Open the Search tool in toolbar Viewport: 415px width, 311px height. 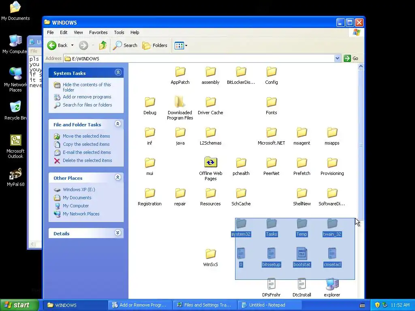point(125,45)
